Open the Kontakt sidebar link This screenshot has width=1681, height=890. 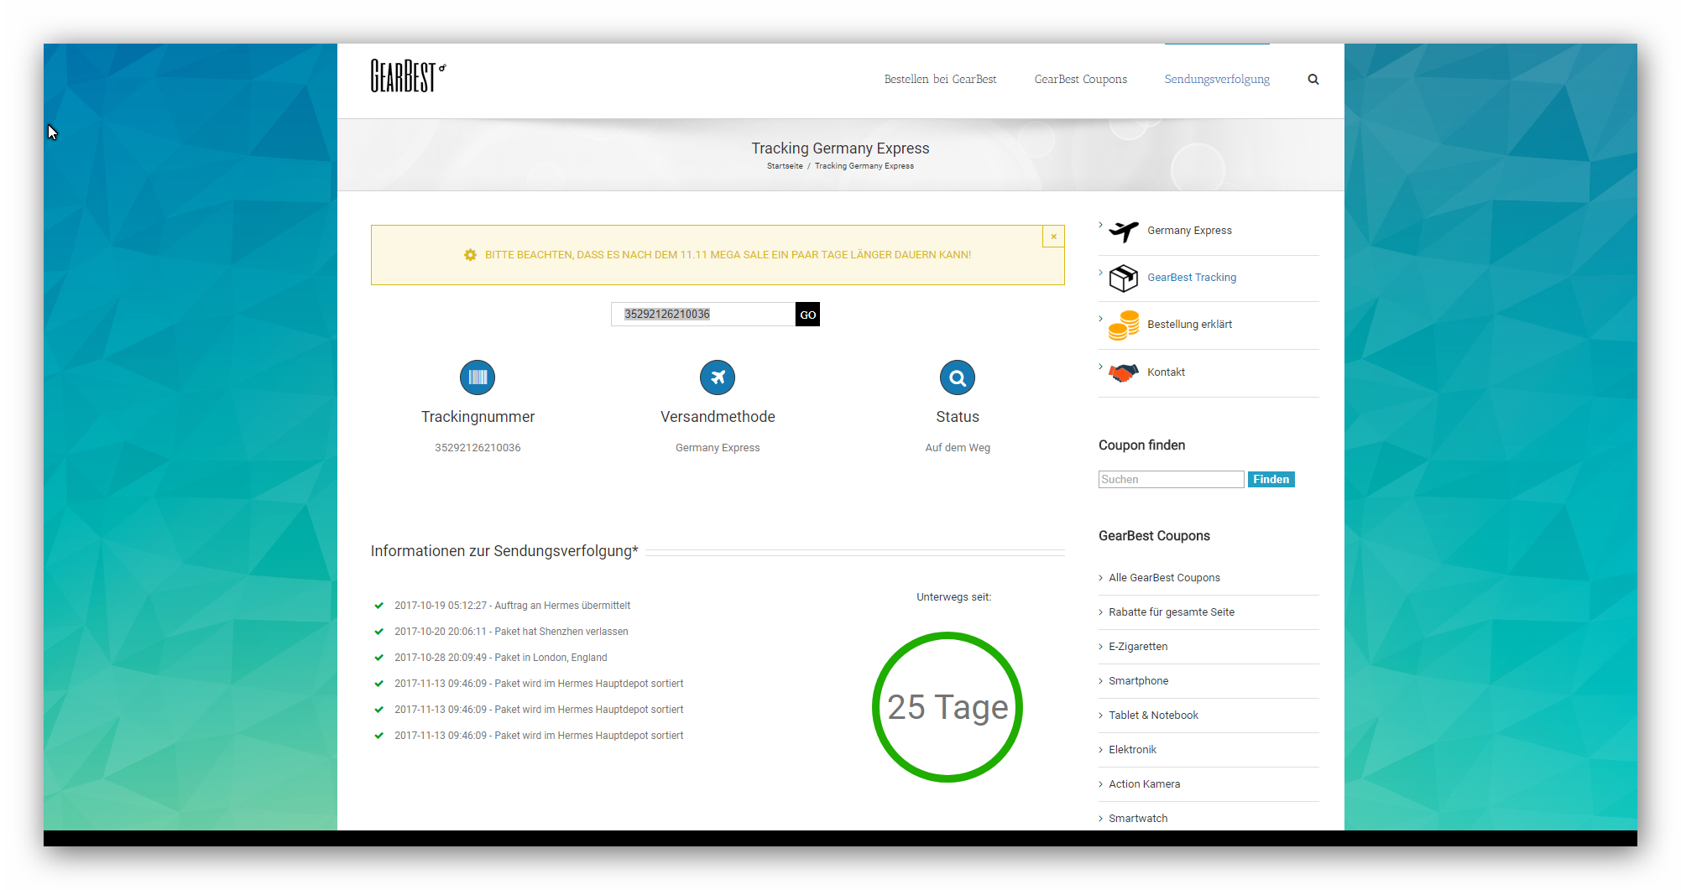point(1166,372)
